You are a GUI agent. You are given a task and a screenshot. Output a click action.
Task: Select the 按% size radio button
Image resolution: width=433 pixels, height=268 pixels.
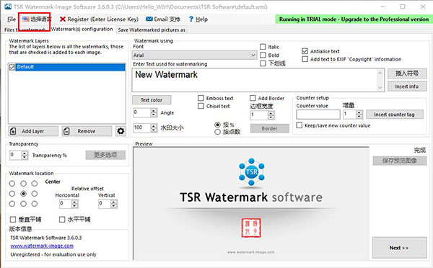pos(218,125)
